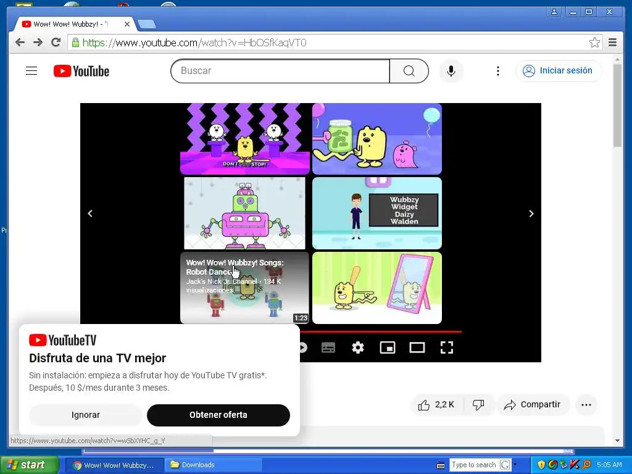Image resolution: width=632 pixels, height=474 pixels.
Task: Click the orange magnifier tray icon
Action: click(586, 465)
